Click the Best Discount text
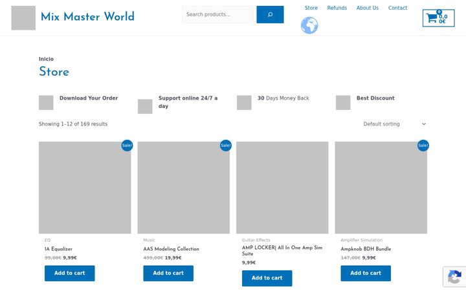The width and height of the screenshot is (466, 291). [375, 98]
